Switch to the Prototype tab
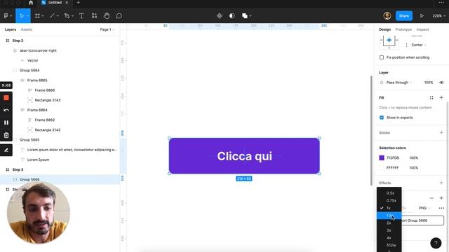This screenshot has width=449, height=252. click(x=403, y=29)
